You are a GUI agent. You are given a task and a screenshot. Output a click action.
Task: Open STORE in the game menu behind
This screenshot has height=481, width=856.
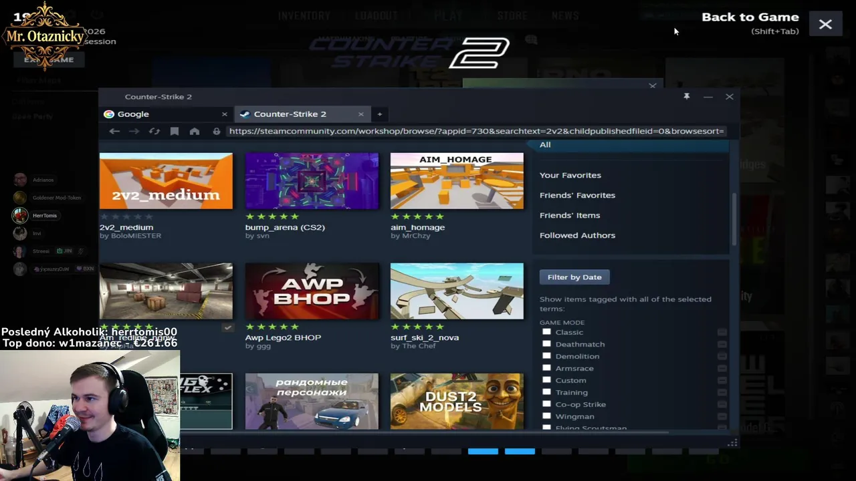512,15
